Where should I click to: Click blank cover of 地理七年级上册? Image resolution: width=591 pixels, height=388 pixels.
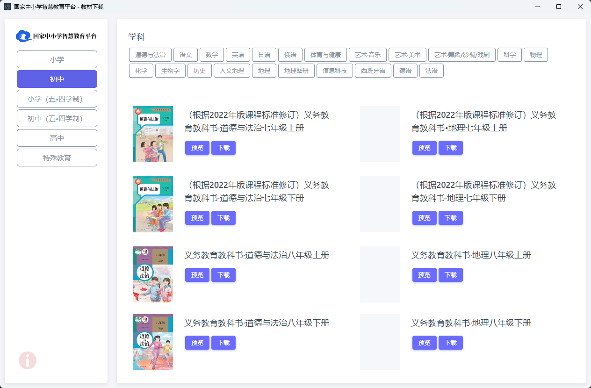coord(380,134)
